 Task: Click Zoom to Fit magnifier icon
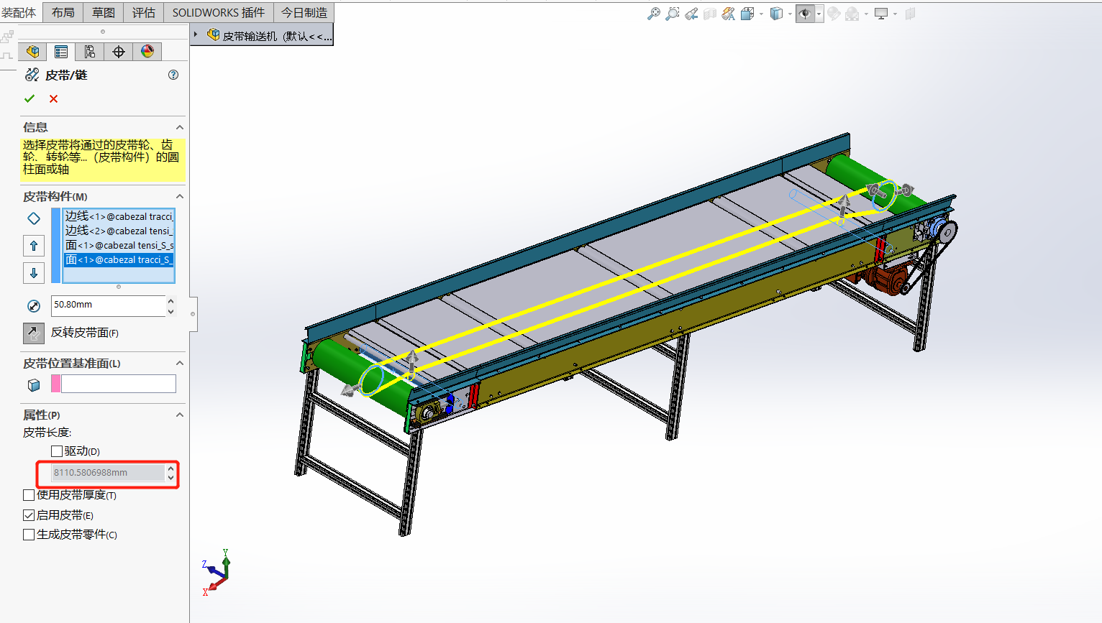653,14
